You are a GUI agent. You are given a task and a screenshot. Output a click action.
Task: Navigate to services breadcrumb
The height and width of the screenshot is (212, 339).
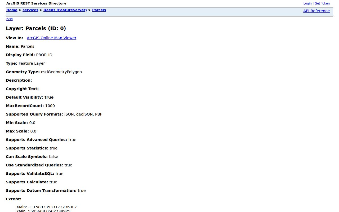pyautogui.click(x=30, y=10)
